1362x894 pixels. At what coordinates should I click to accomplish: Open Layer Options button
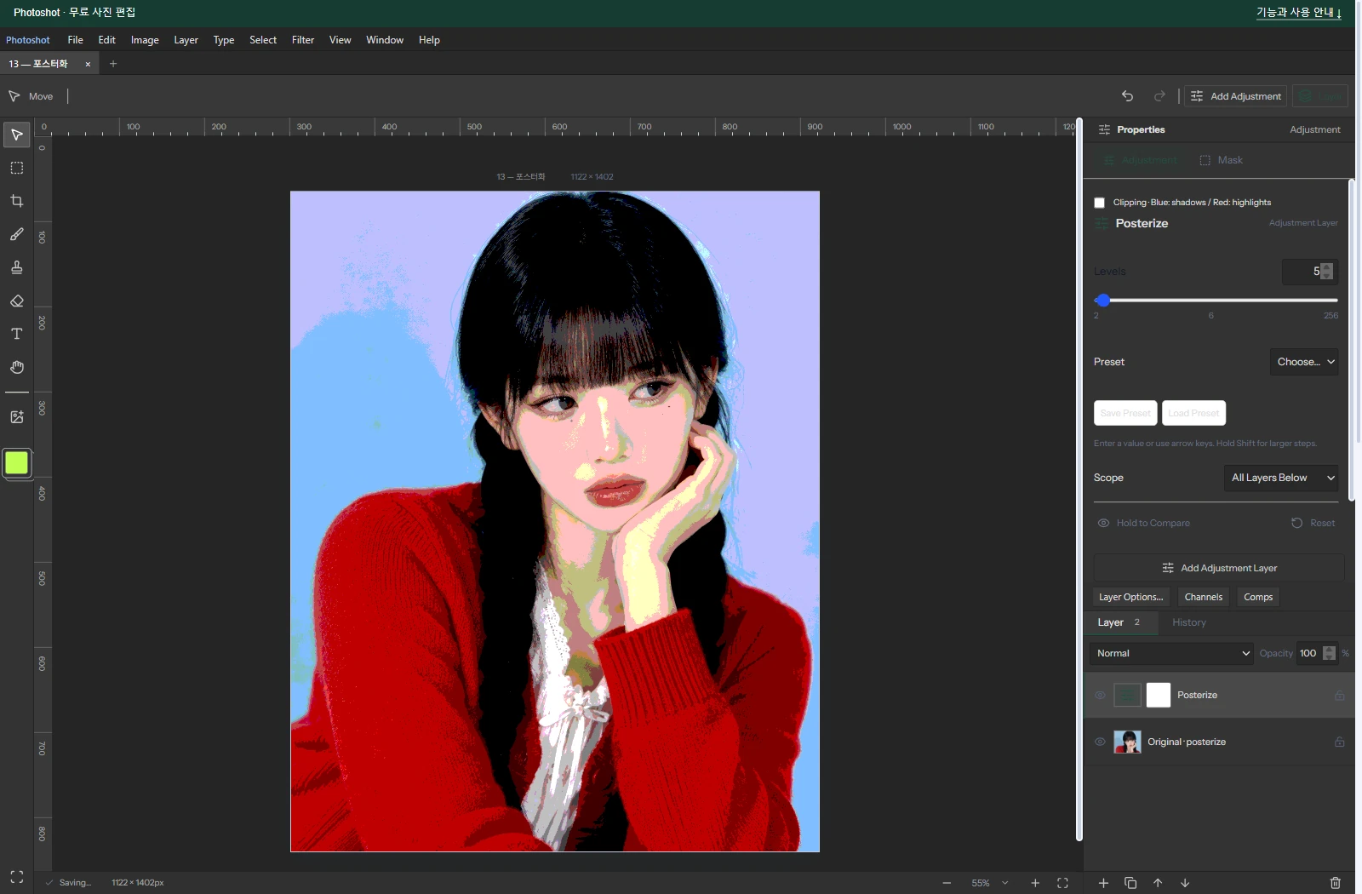point(1131,597)
